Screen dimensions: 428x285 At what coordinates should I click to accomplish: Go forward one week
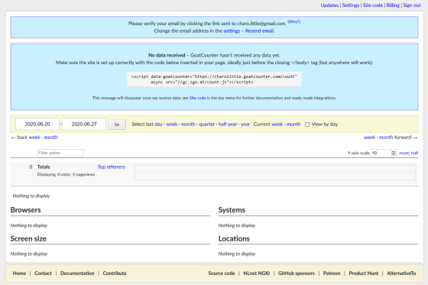coord(370,138)
